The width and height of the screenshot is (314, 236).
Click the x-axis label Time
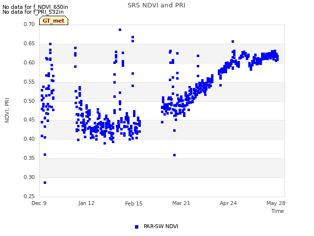coord(278,211)
